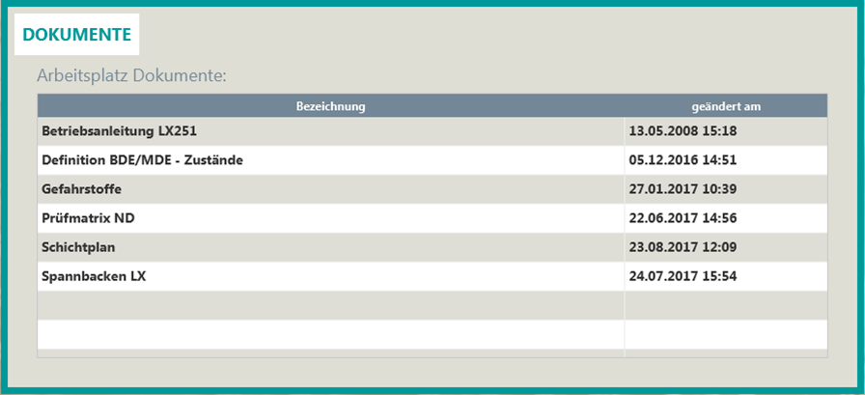Click the second empty white row's date cell
This screenshot has width=865, height=395.
coord(726,334)
